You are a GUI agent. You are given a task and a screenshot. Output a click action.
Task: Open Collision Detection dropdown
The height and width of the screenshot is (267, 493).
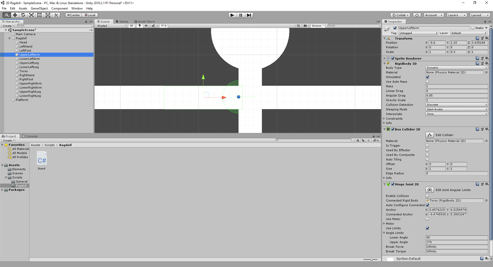point(457,105)
